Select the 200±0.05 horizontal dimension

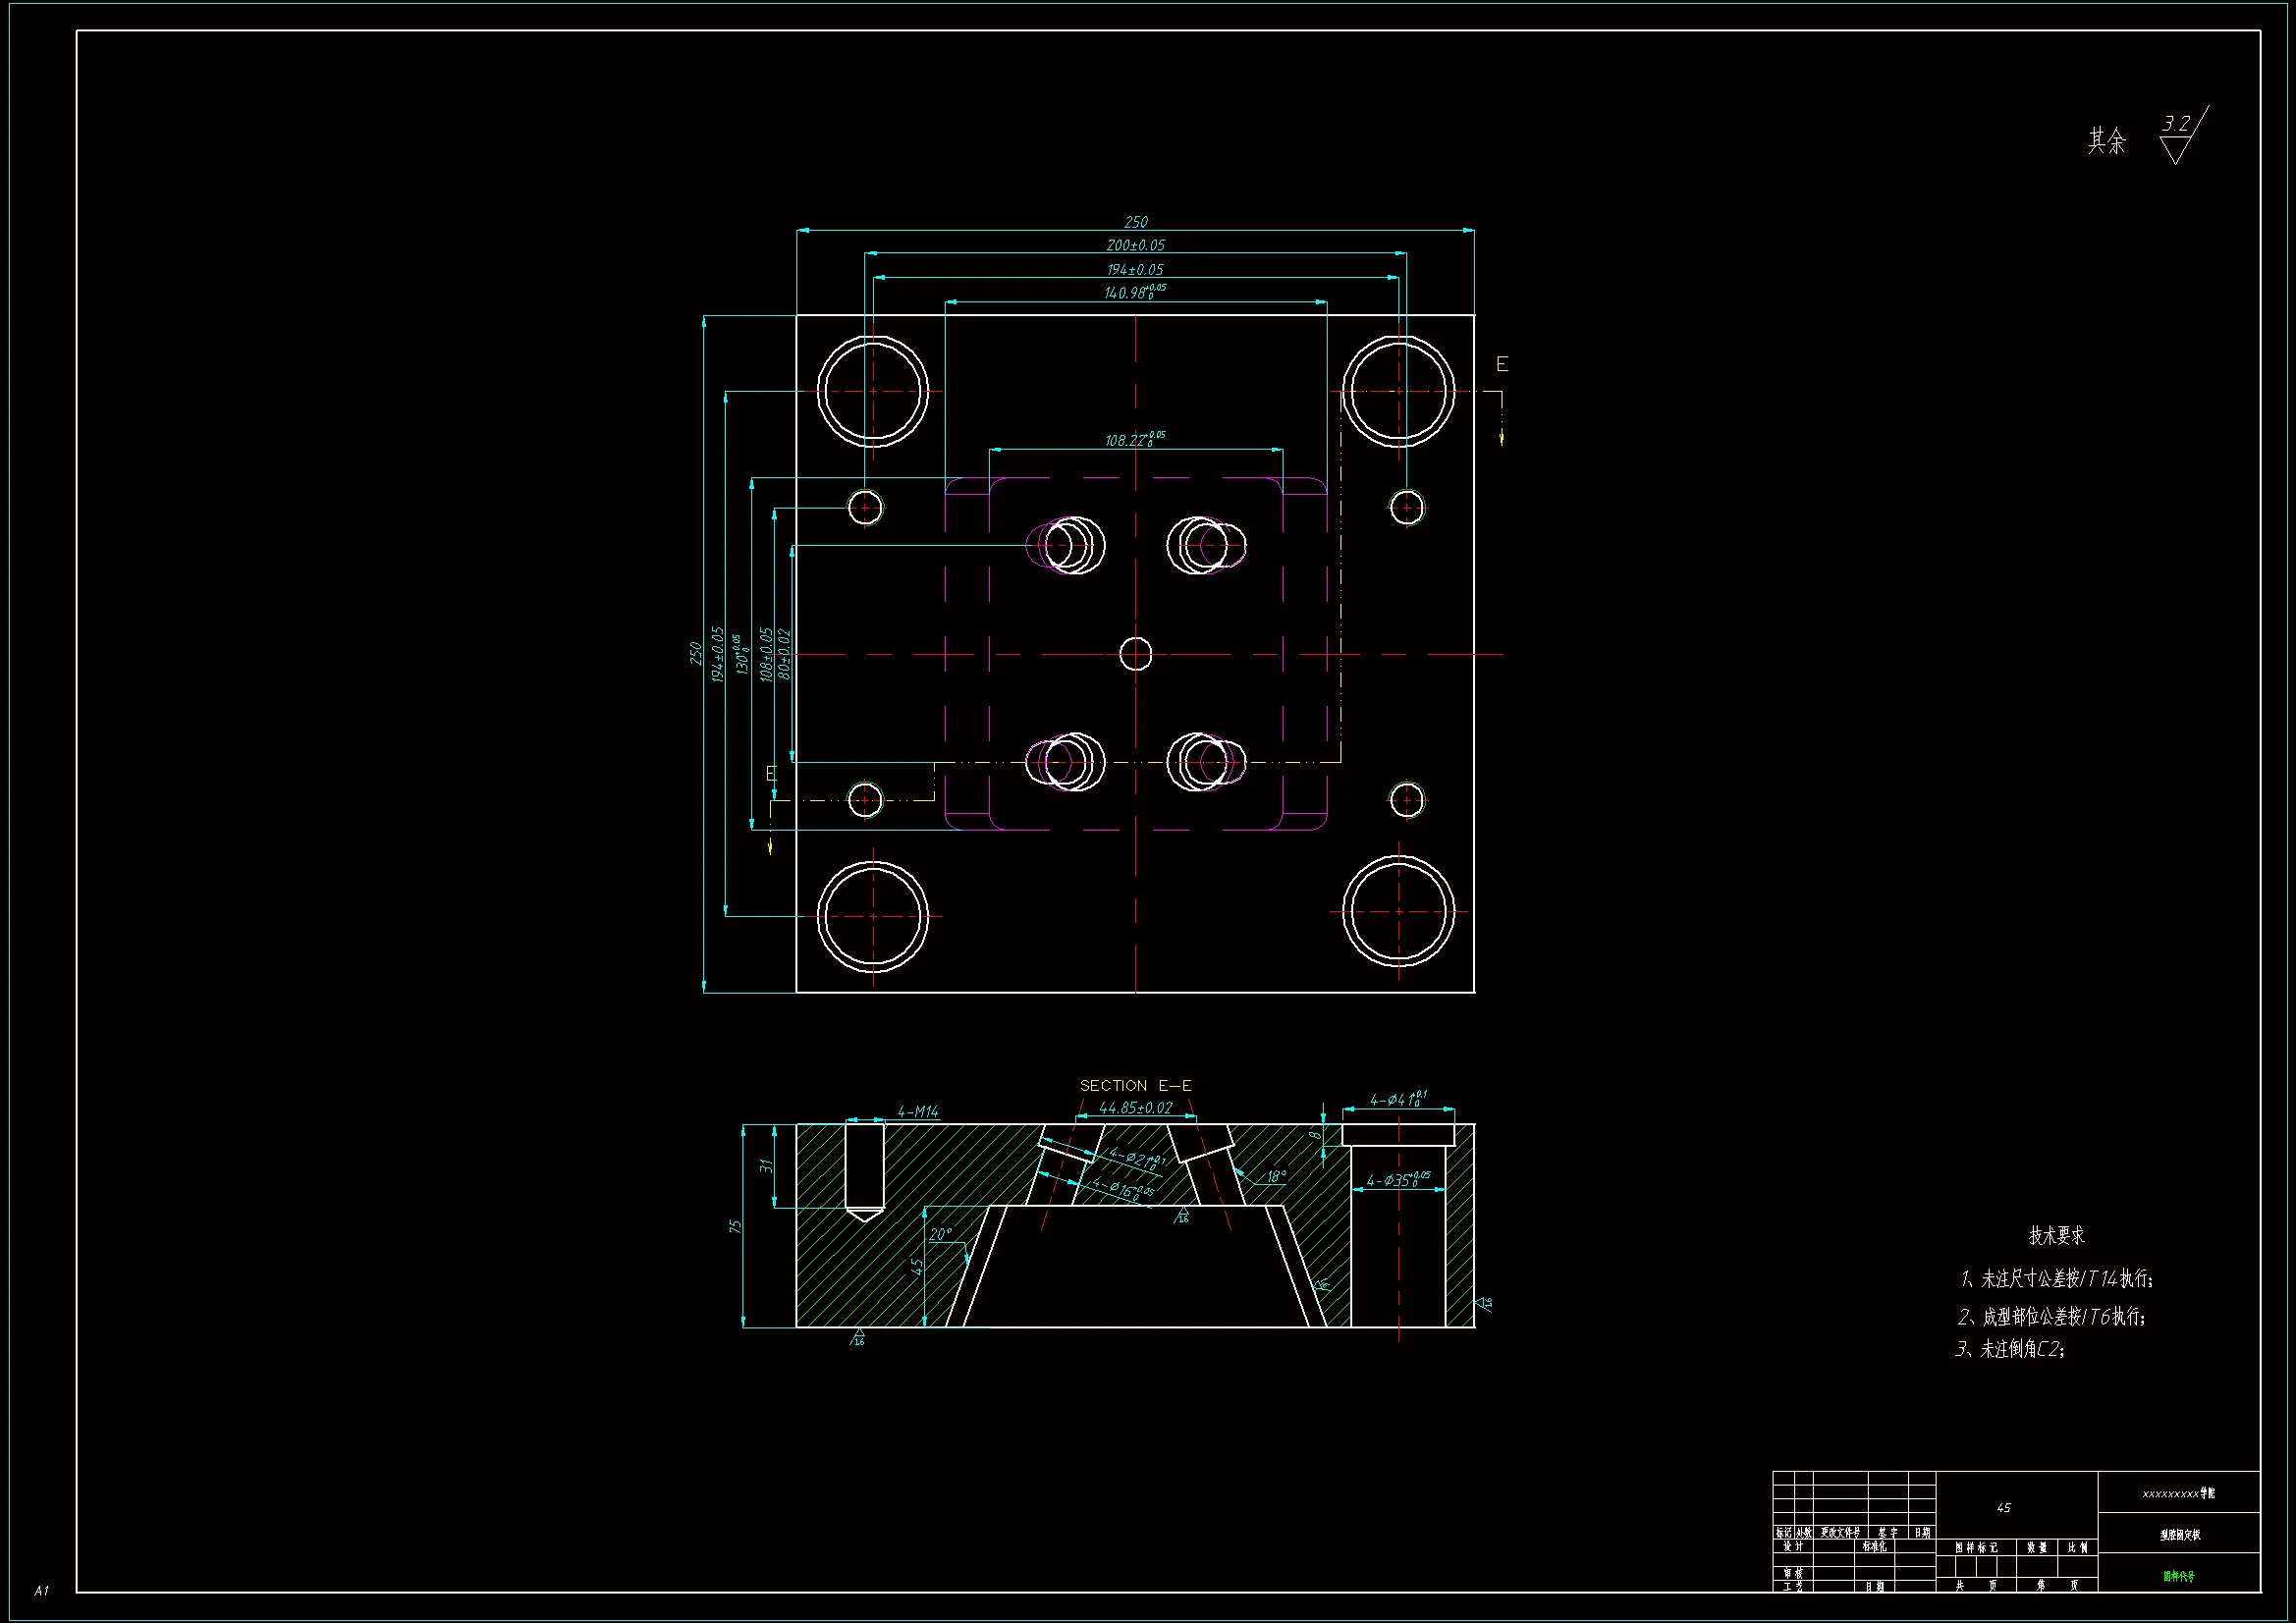[1135, 245]
